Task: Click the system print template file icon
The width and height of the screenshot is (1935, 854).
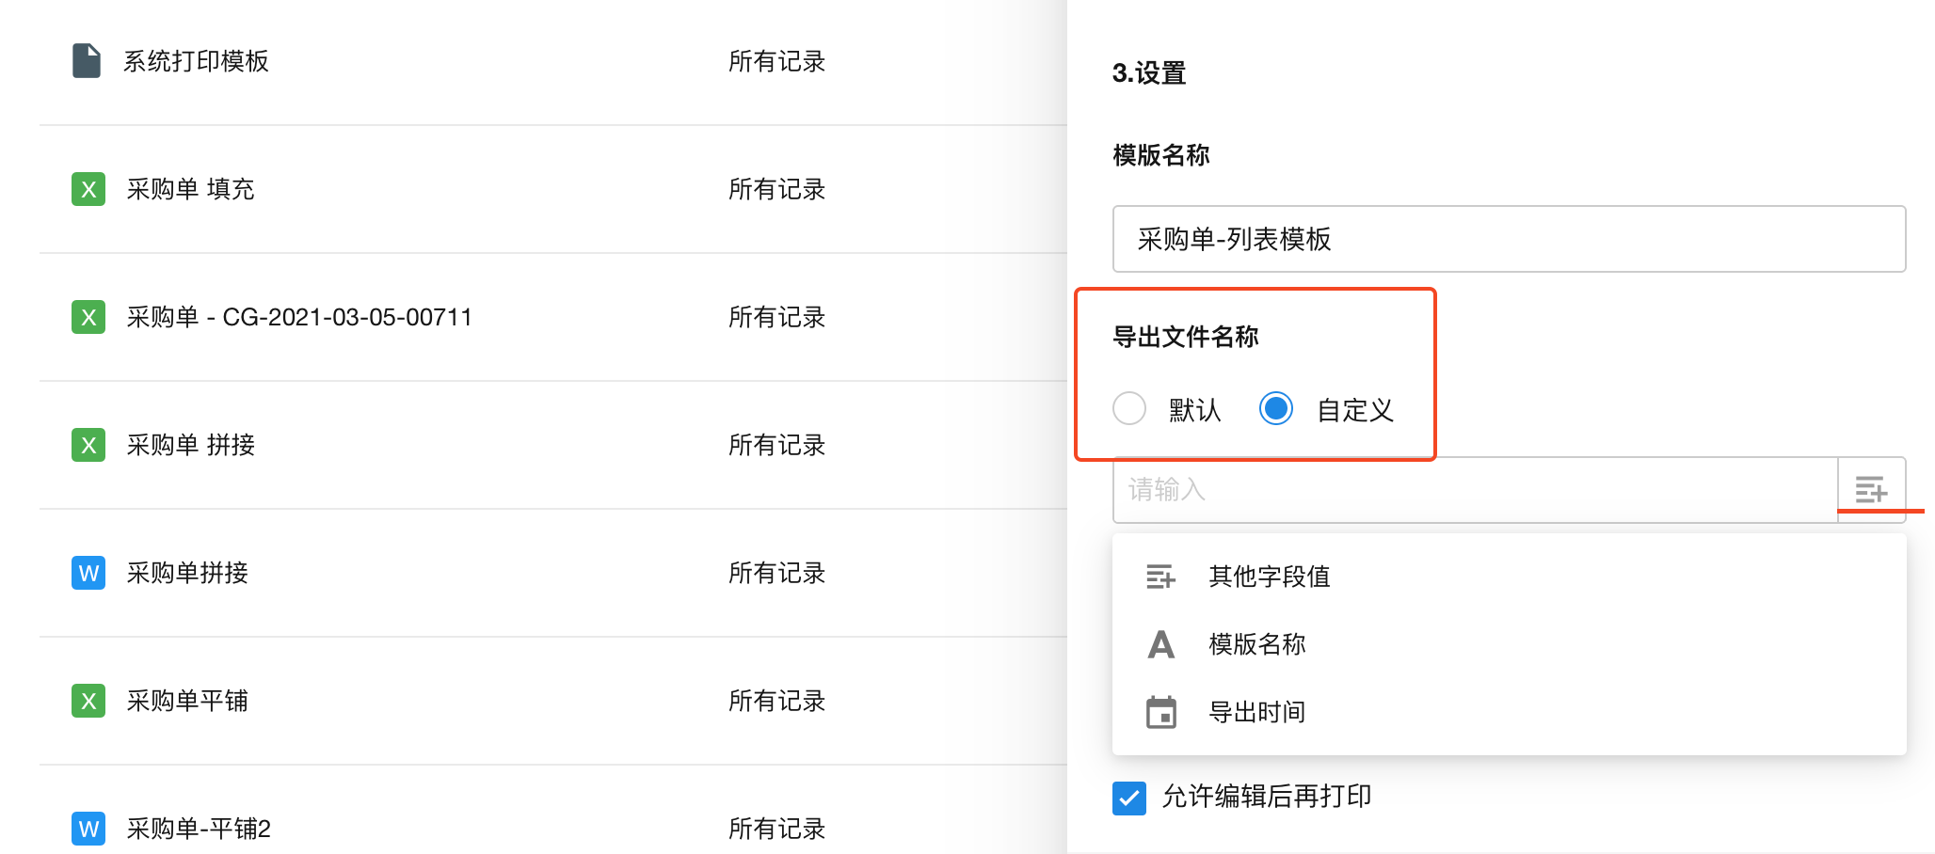Action: [x=87, y=61]
